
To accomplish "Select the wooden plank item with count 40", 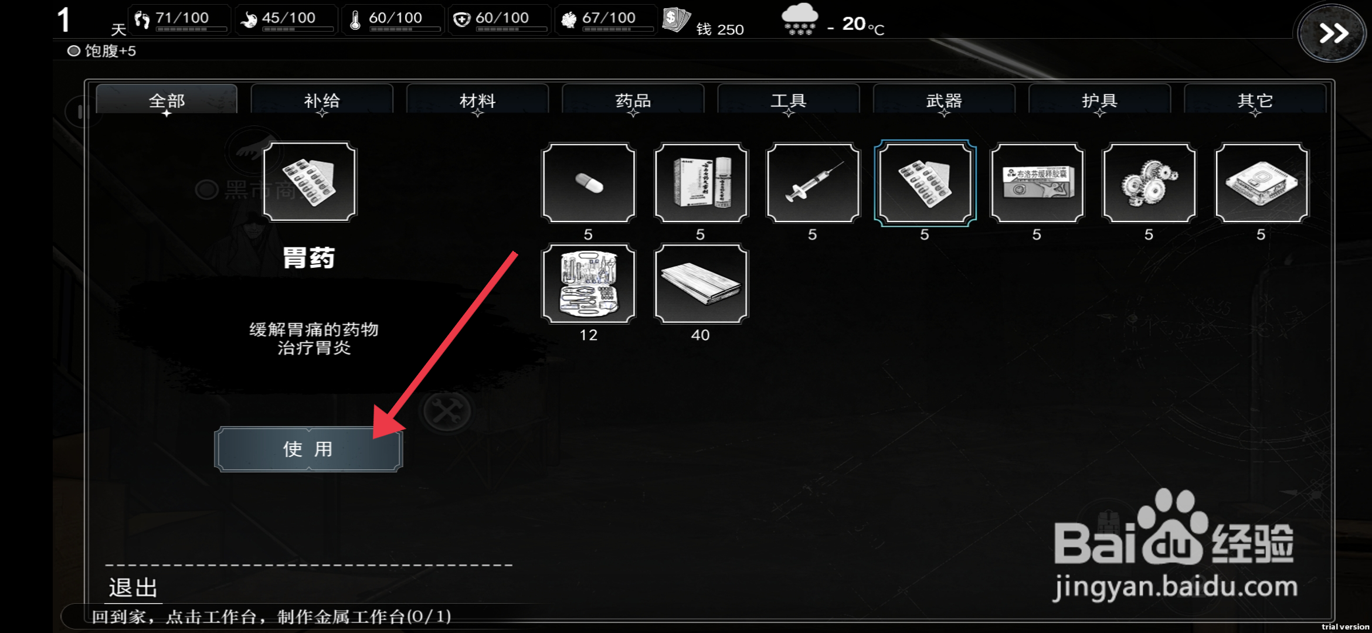I will pyautogui.click(x=701, y=284).
